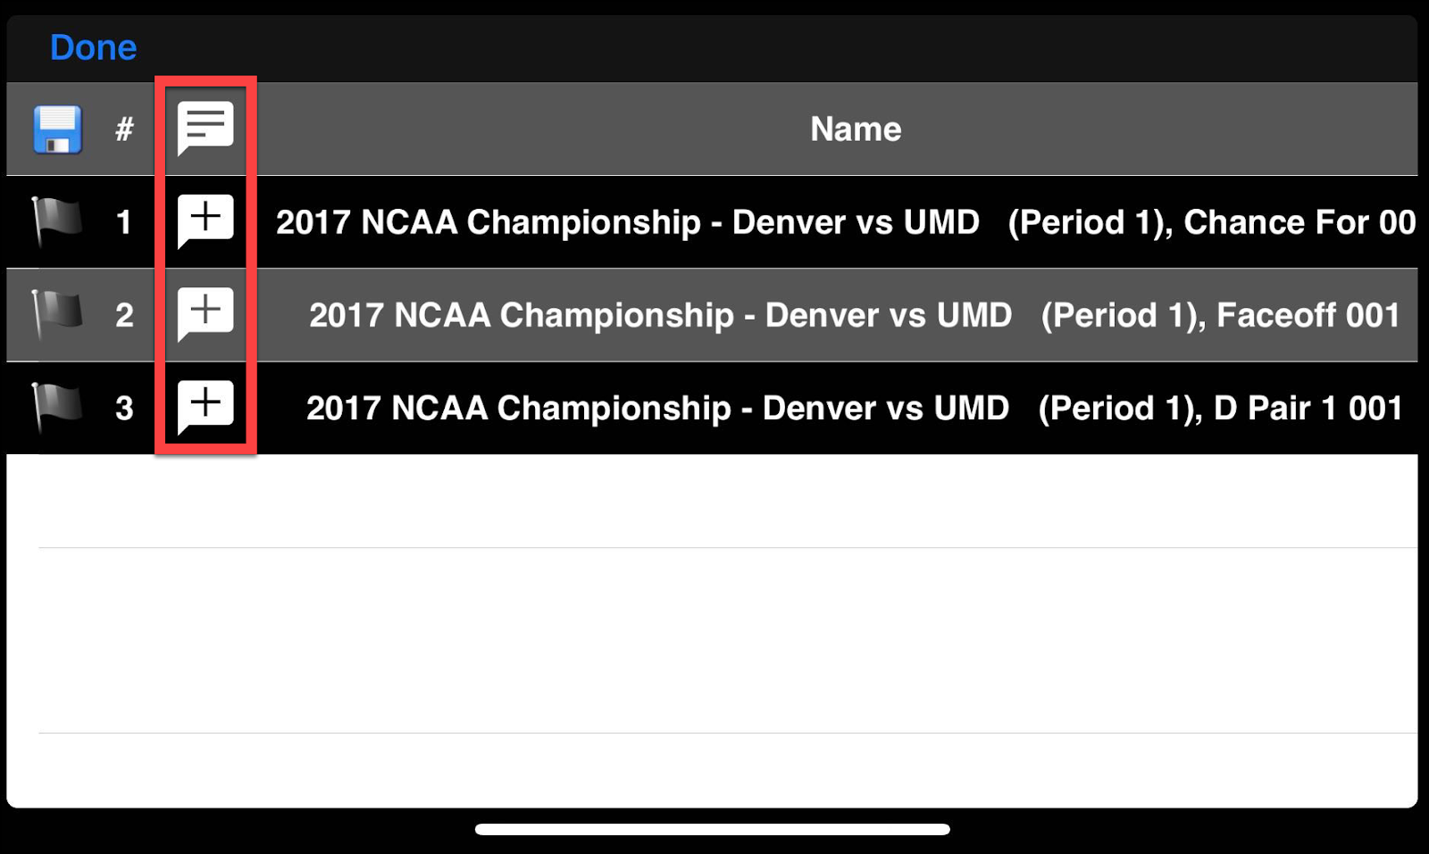Select the Chance For clip name
Image resolution: width=1429 pixels, height=854 pixels.
[x=845, y=222]
